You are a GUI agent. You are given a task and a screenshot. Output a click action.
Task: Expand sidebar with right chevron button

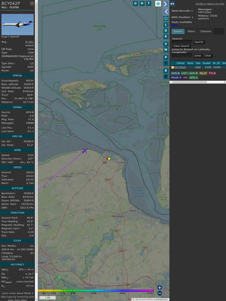(166, 4)
